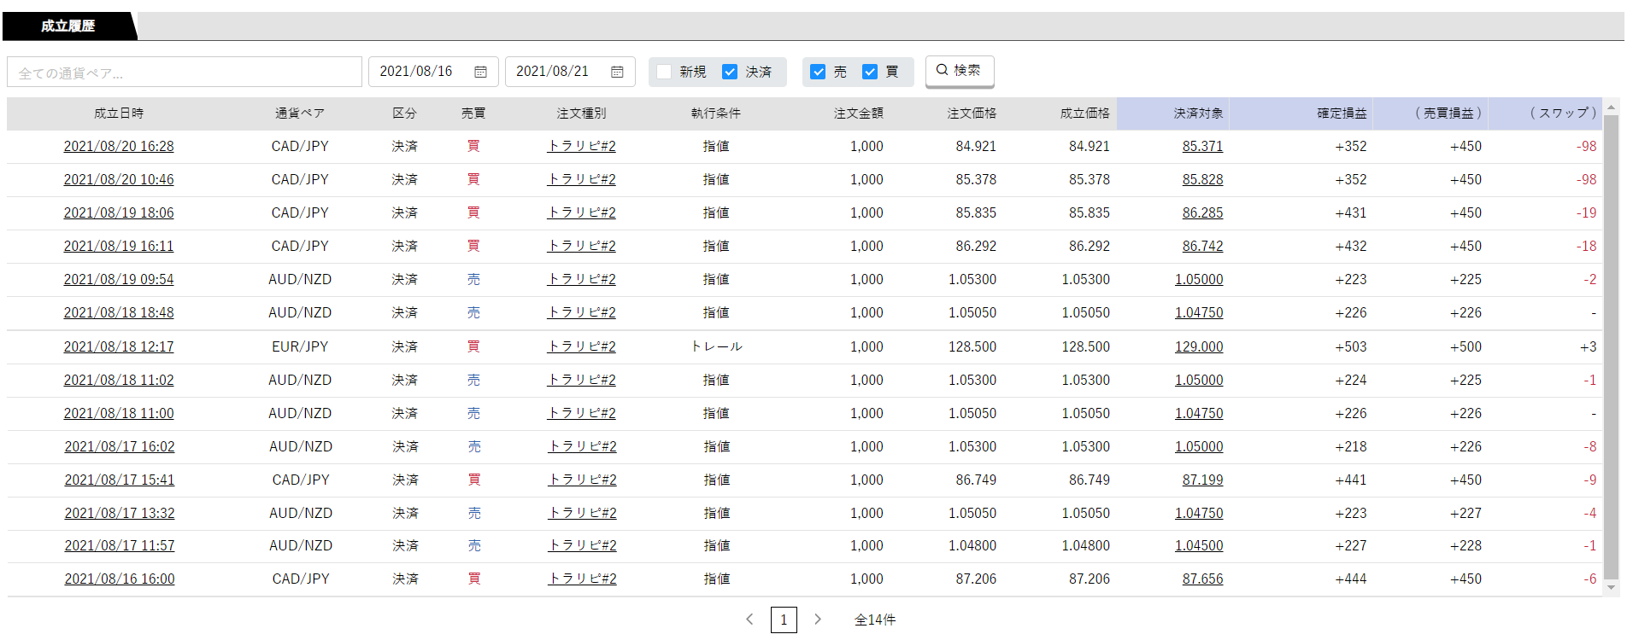
Task: Go to previous page arrow
Action: coord(749,620)
